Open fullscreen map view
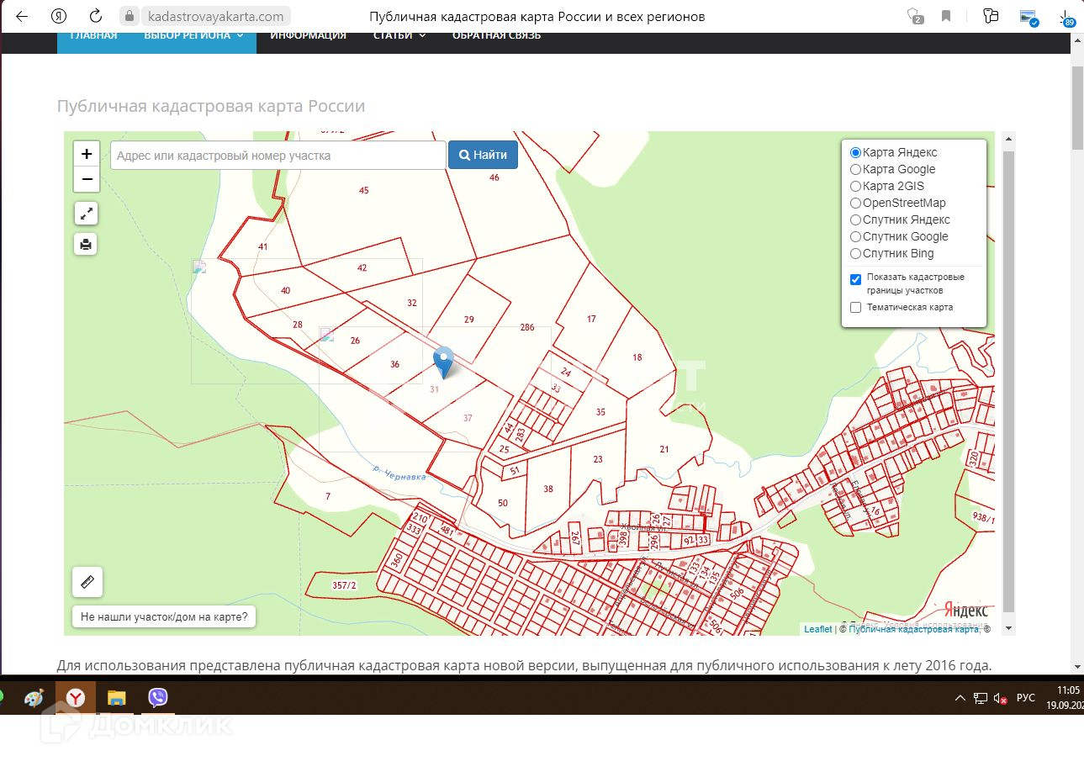Screen dimensions: 1084x772 (87, 214)
